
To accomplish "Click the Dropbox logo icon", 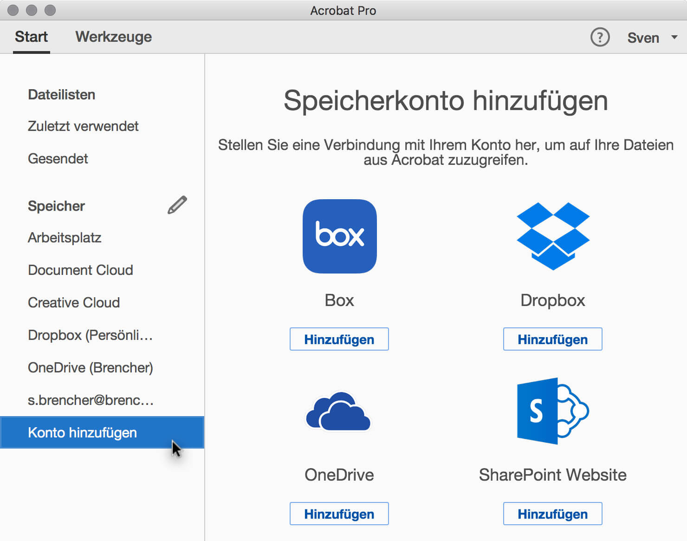I will 553,236.
